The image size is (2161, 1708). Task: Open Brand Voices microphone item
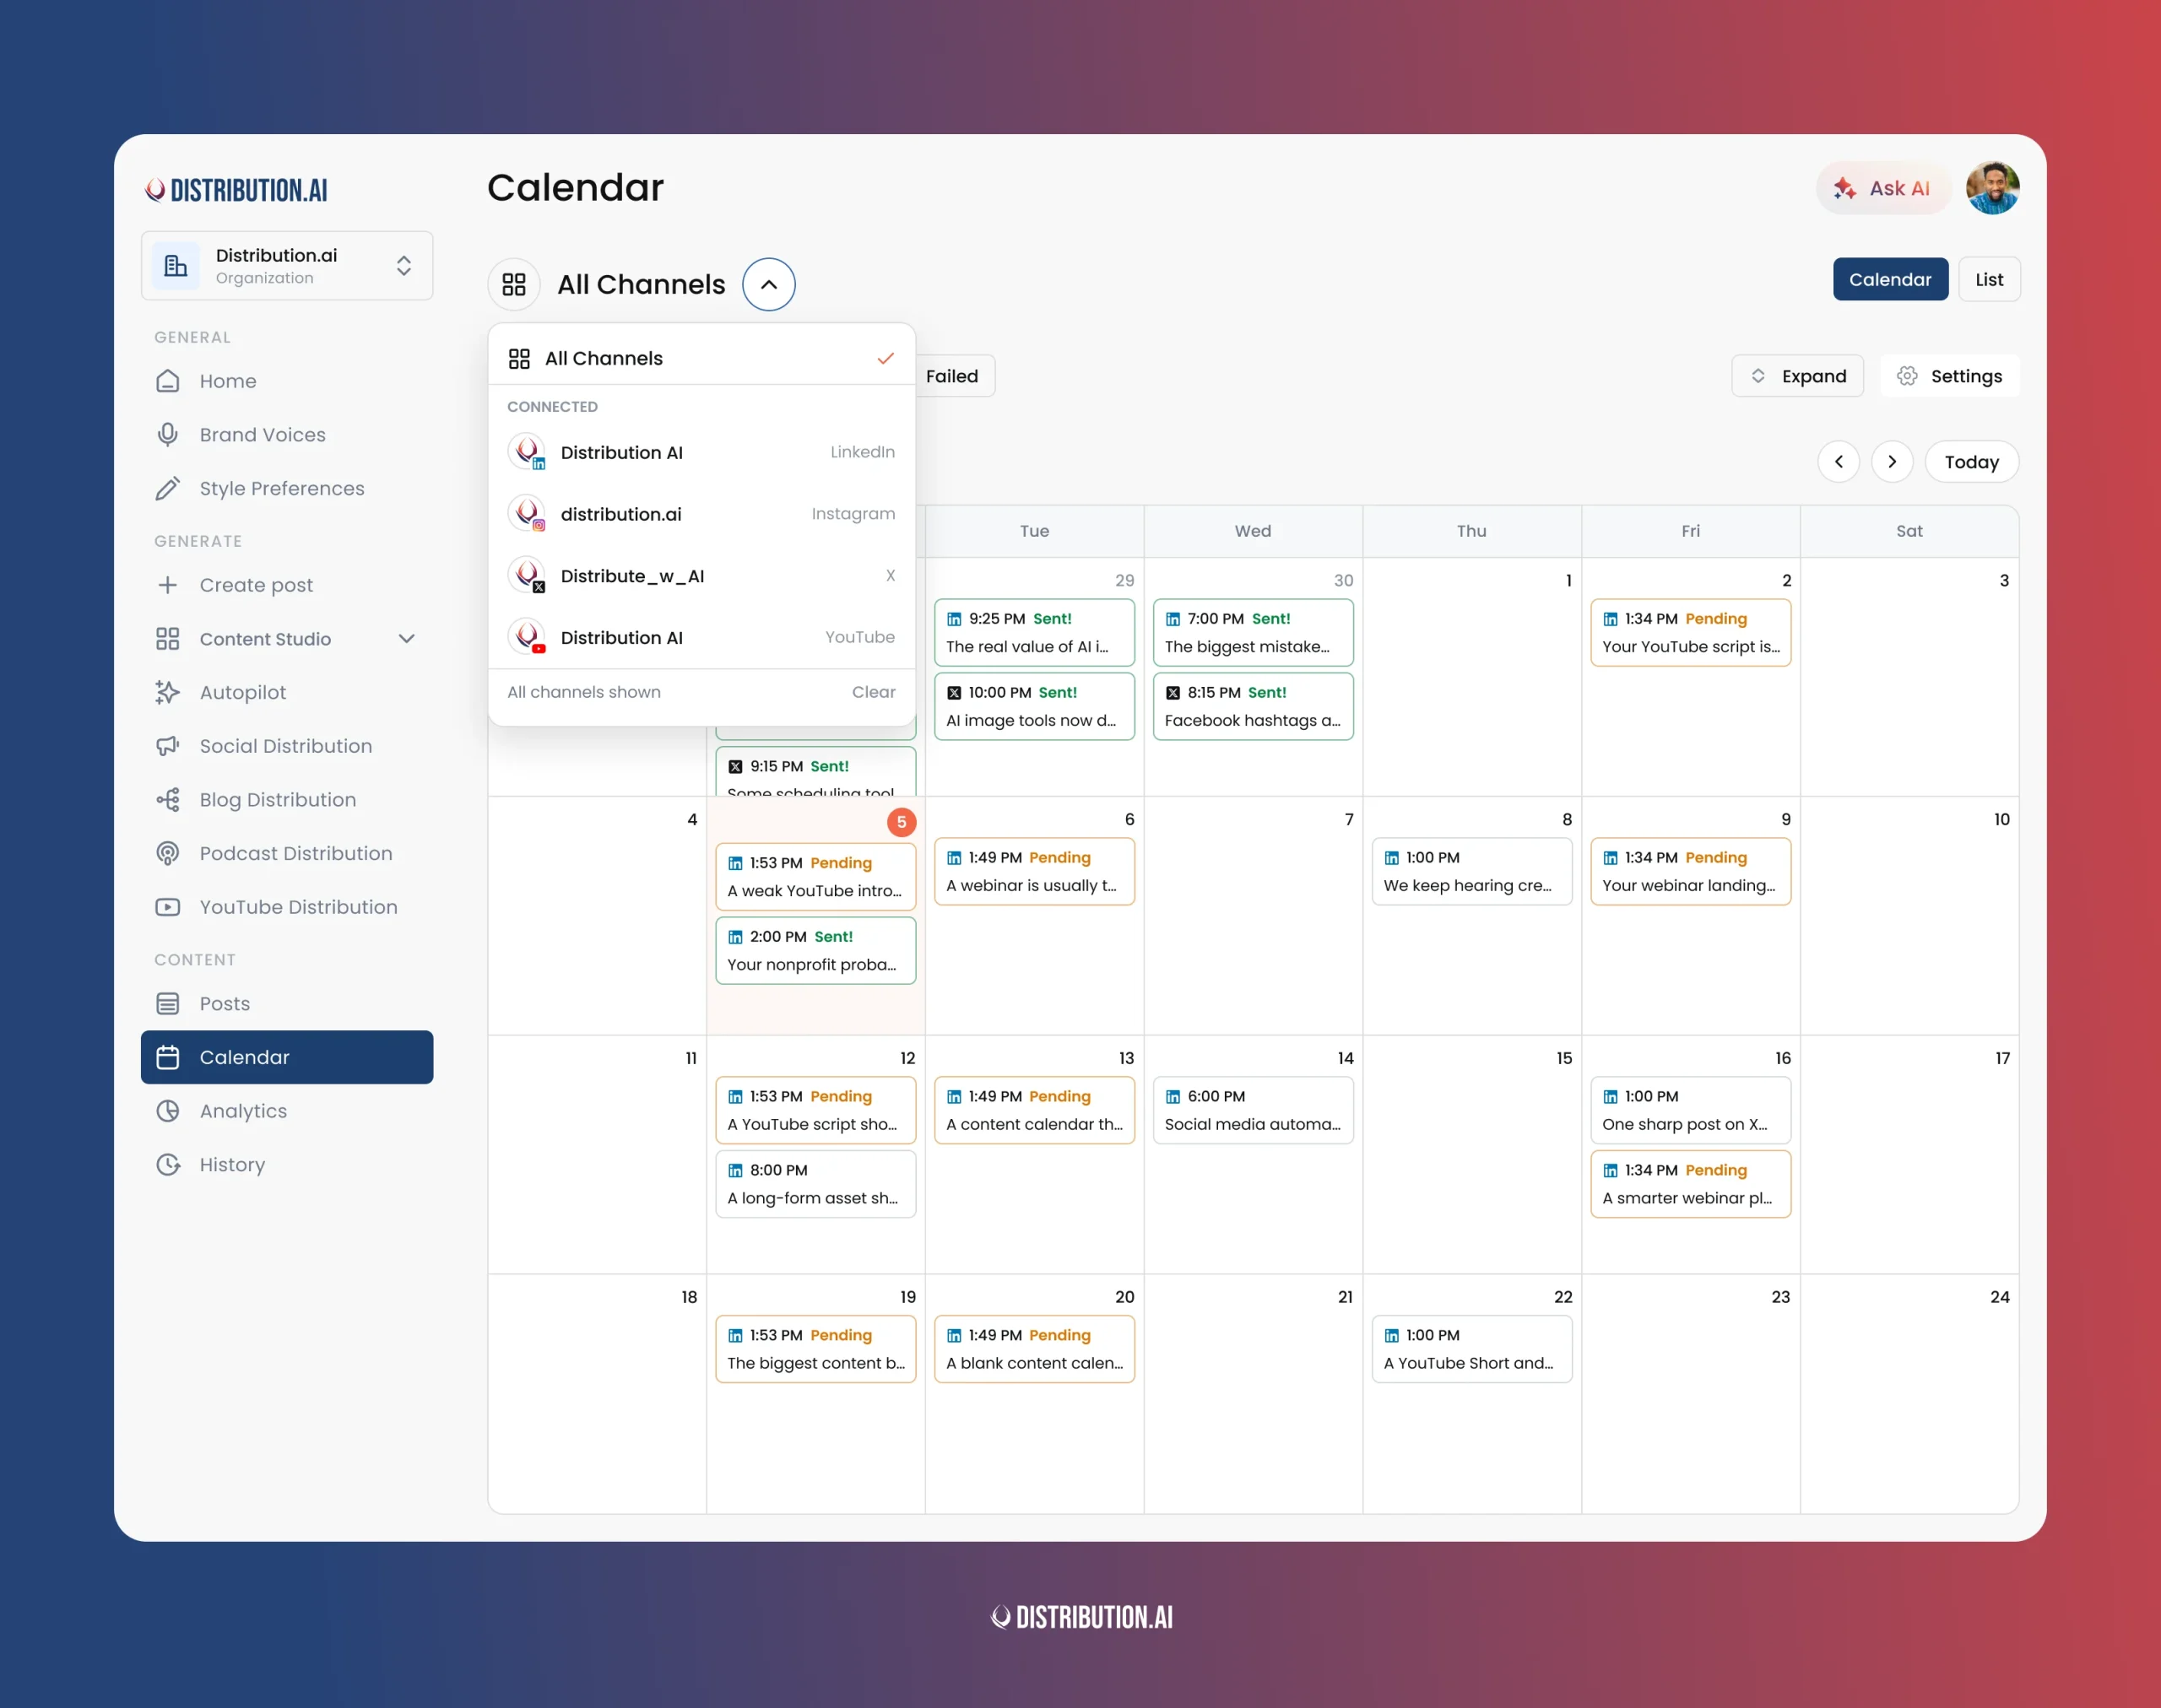pyautogui.click(x=286, y=435)
